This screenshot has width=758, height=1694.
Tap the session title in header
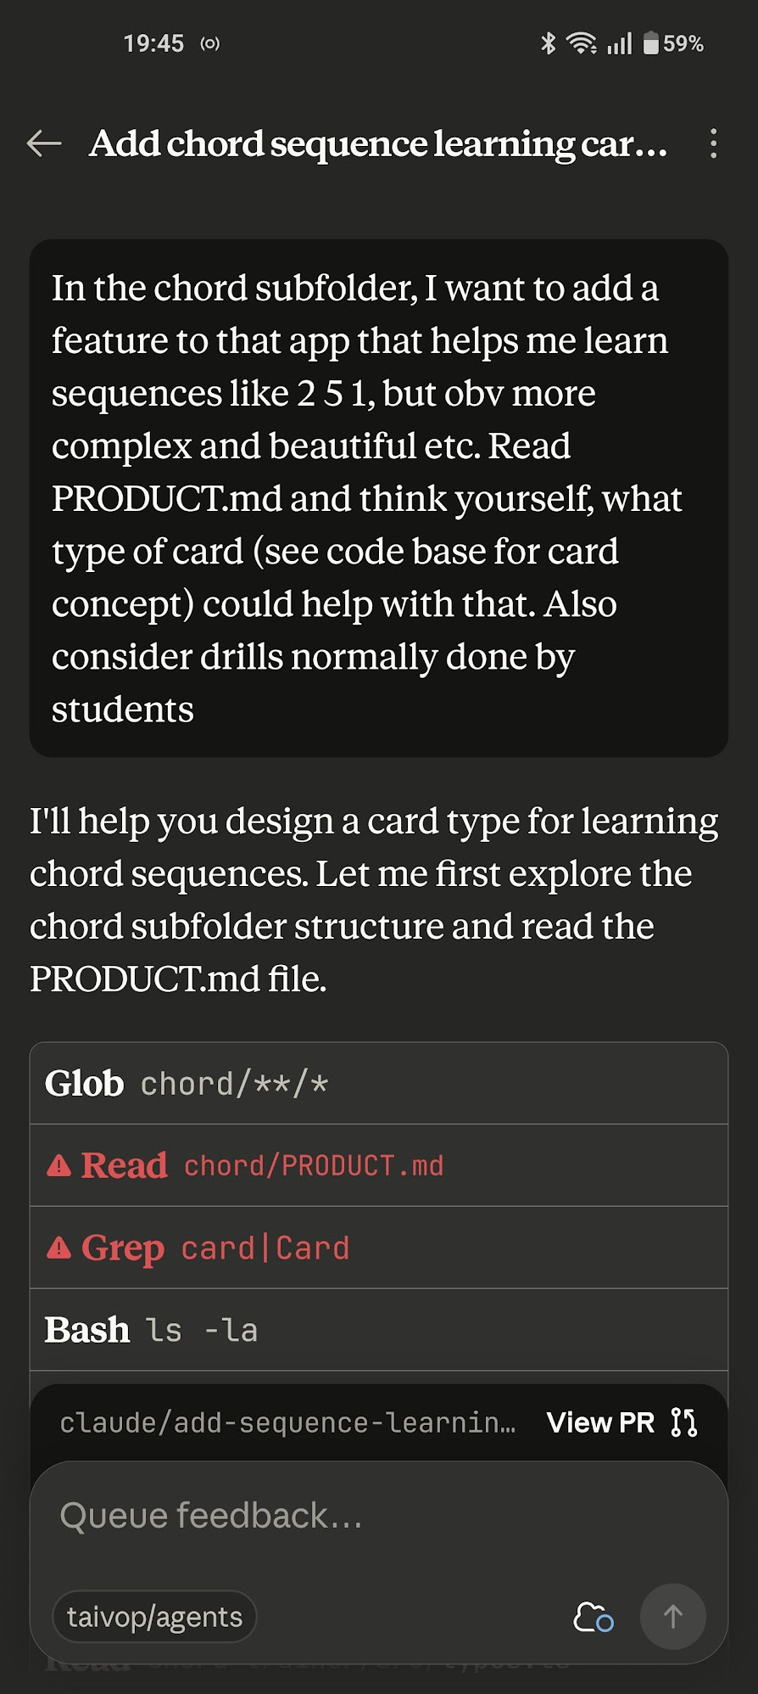click(x=378, y=143)
